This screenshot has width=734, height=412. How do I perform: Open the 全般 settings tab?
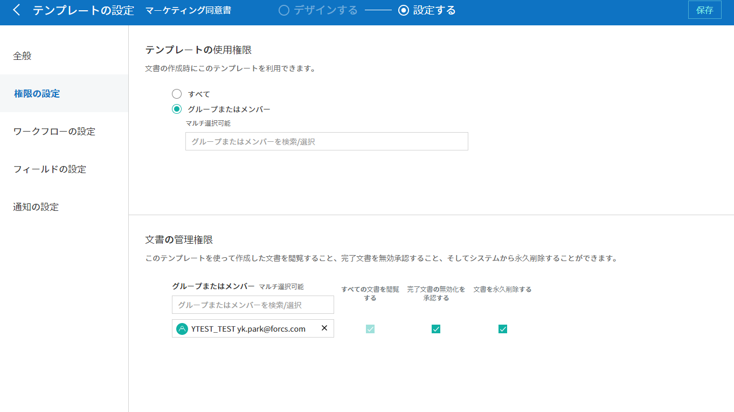pyautogui.click(x=64, y=56)
